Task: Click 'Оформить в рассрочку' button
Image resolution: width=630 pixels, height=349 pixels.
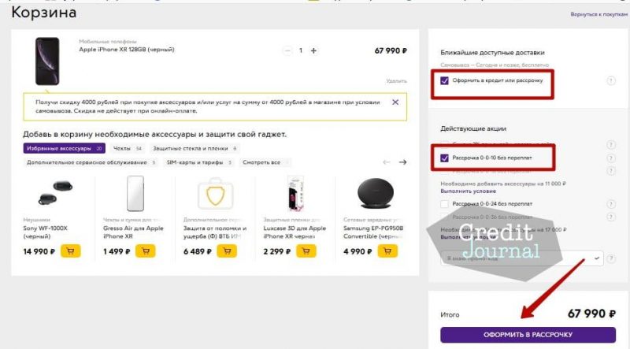Action: point(528,335)
